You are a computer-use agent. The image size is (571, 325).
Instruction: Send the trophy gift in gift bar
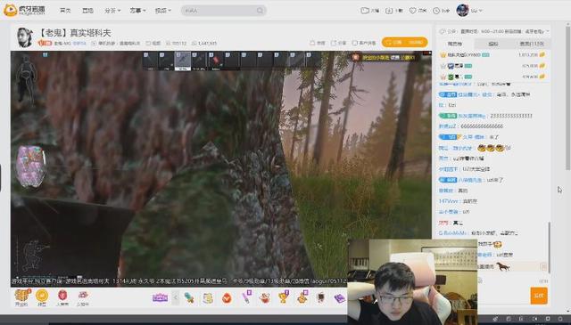(284, 297)
